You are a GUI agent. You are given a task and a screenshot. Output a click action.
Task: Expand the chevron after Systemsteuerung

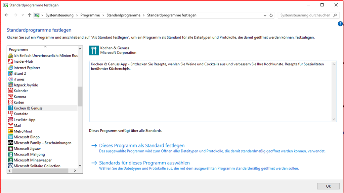(x=77, y=15)
